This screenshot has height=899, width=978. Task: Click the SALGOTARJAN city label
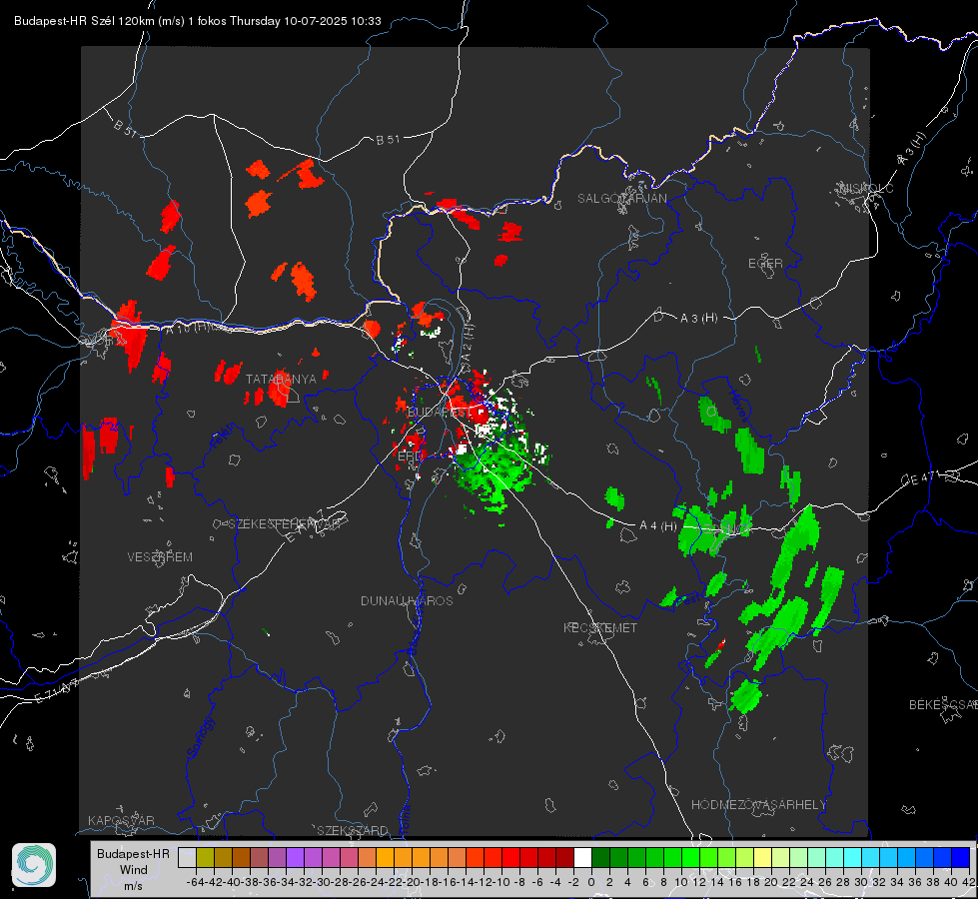click(x=621, y=199)
